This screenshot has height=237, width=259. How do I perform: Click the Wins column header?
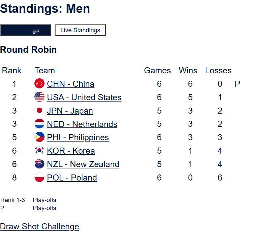point(188,71)
